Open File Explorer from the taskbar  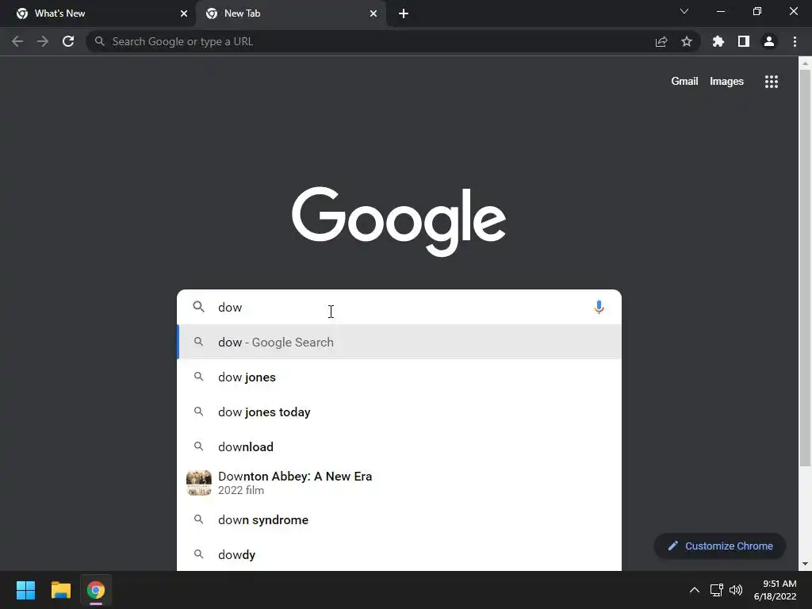pyautogui.click(x=60, y=590)
